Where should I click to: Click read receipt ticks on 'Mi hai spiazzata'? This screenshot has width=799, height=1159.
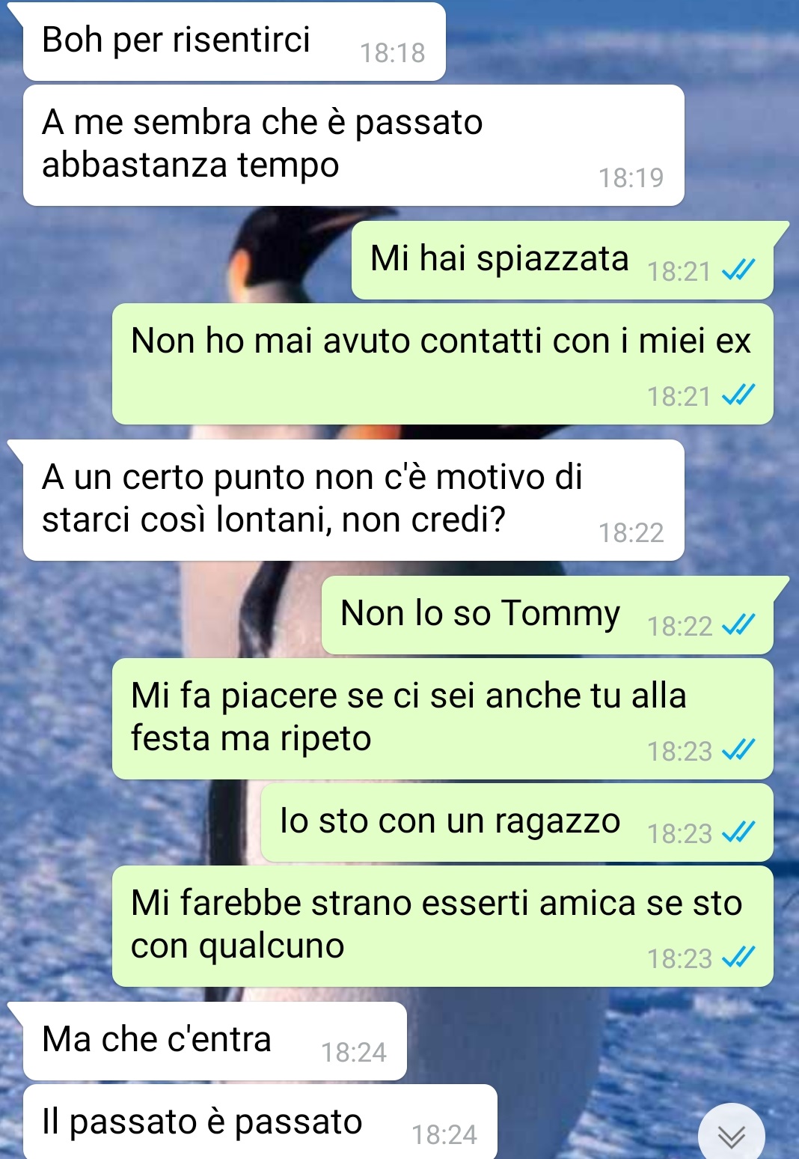738,270
